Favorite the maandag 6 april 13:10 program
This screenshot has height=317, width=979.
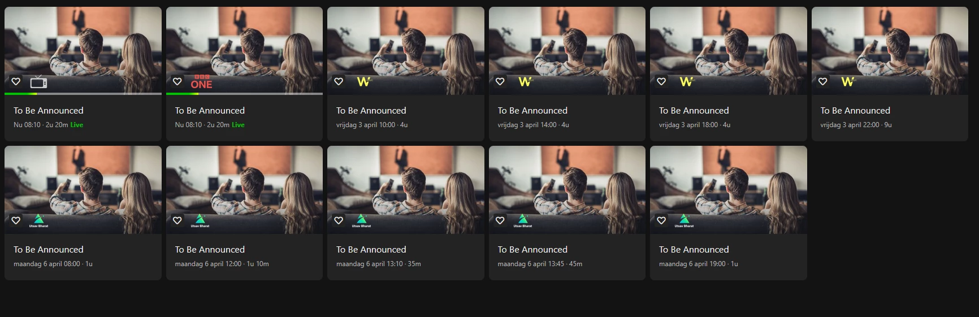[x=339, y=220]
